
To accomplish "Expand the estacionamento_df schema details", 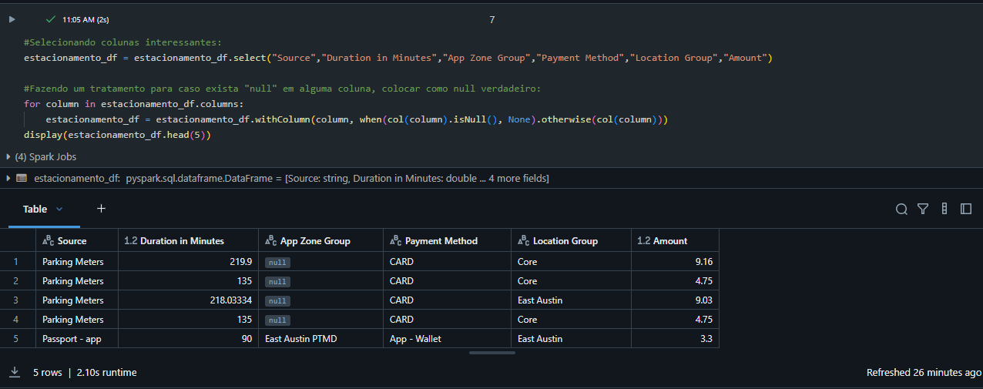I will (x=8, y=178).
